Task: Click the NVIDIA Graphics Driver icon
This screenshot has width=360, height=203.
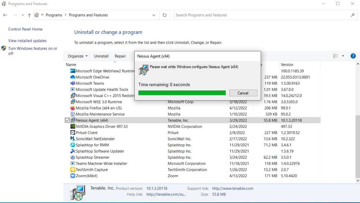Action: coord(73,127)
